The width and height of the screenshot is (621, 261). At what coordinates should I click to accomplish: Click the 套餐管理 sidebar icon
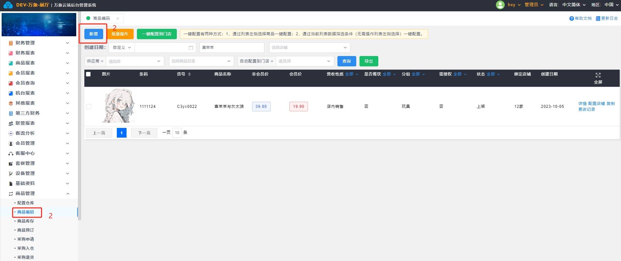[x=11, y=164]
